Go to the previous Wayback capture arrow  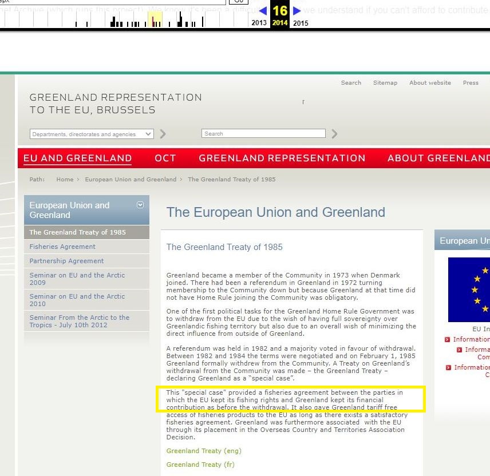[x=263, y=11]
